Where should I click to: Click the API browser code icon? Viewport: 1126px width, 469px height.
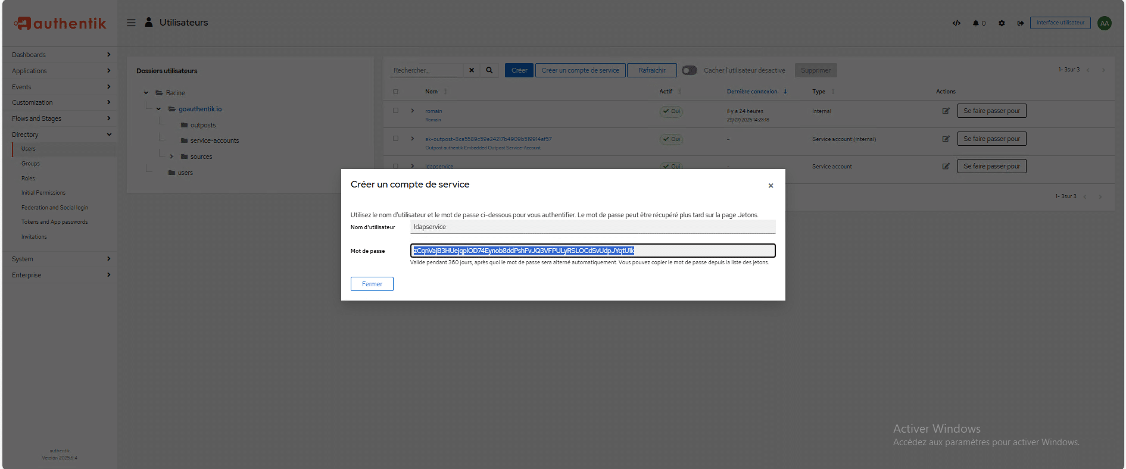(x=956, y=23)
